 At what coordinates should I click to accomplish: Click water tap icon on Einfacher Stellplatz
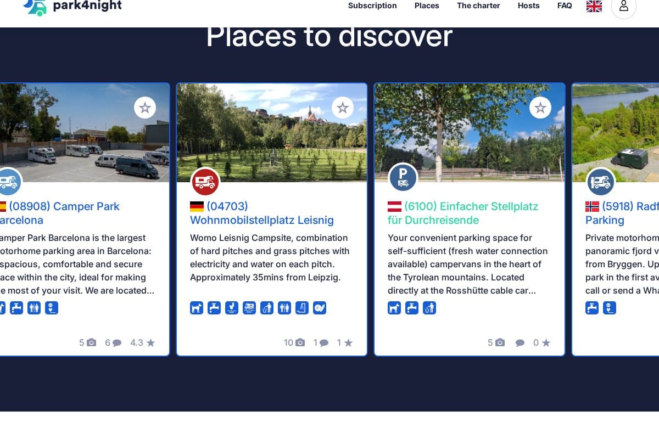(x=412, y=308)
